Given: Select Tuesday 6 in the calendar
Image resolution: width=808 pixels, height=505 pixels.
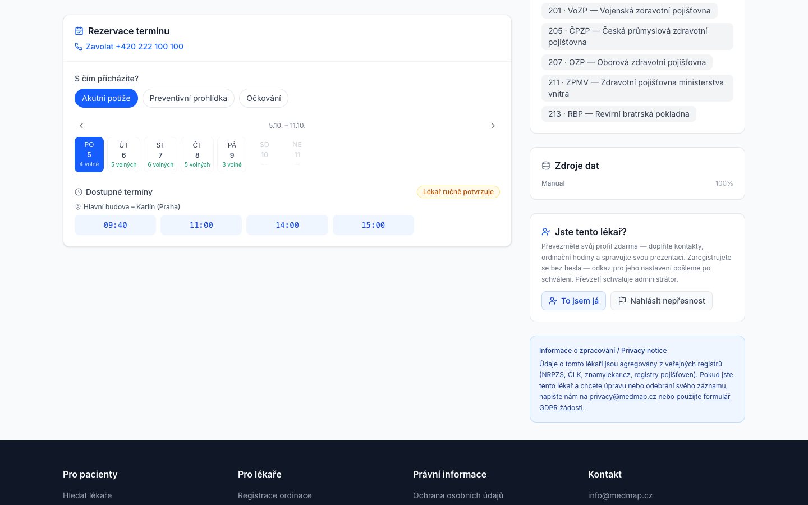Looking at the screenshot, I should (124, 154).
